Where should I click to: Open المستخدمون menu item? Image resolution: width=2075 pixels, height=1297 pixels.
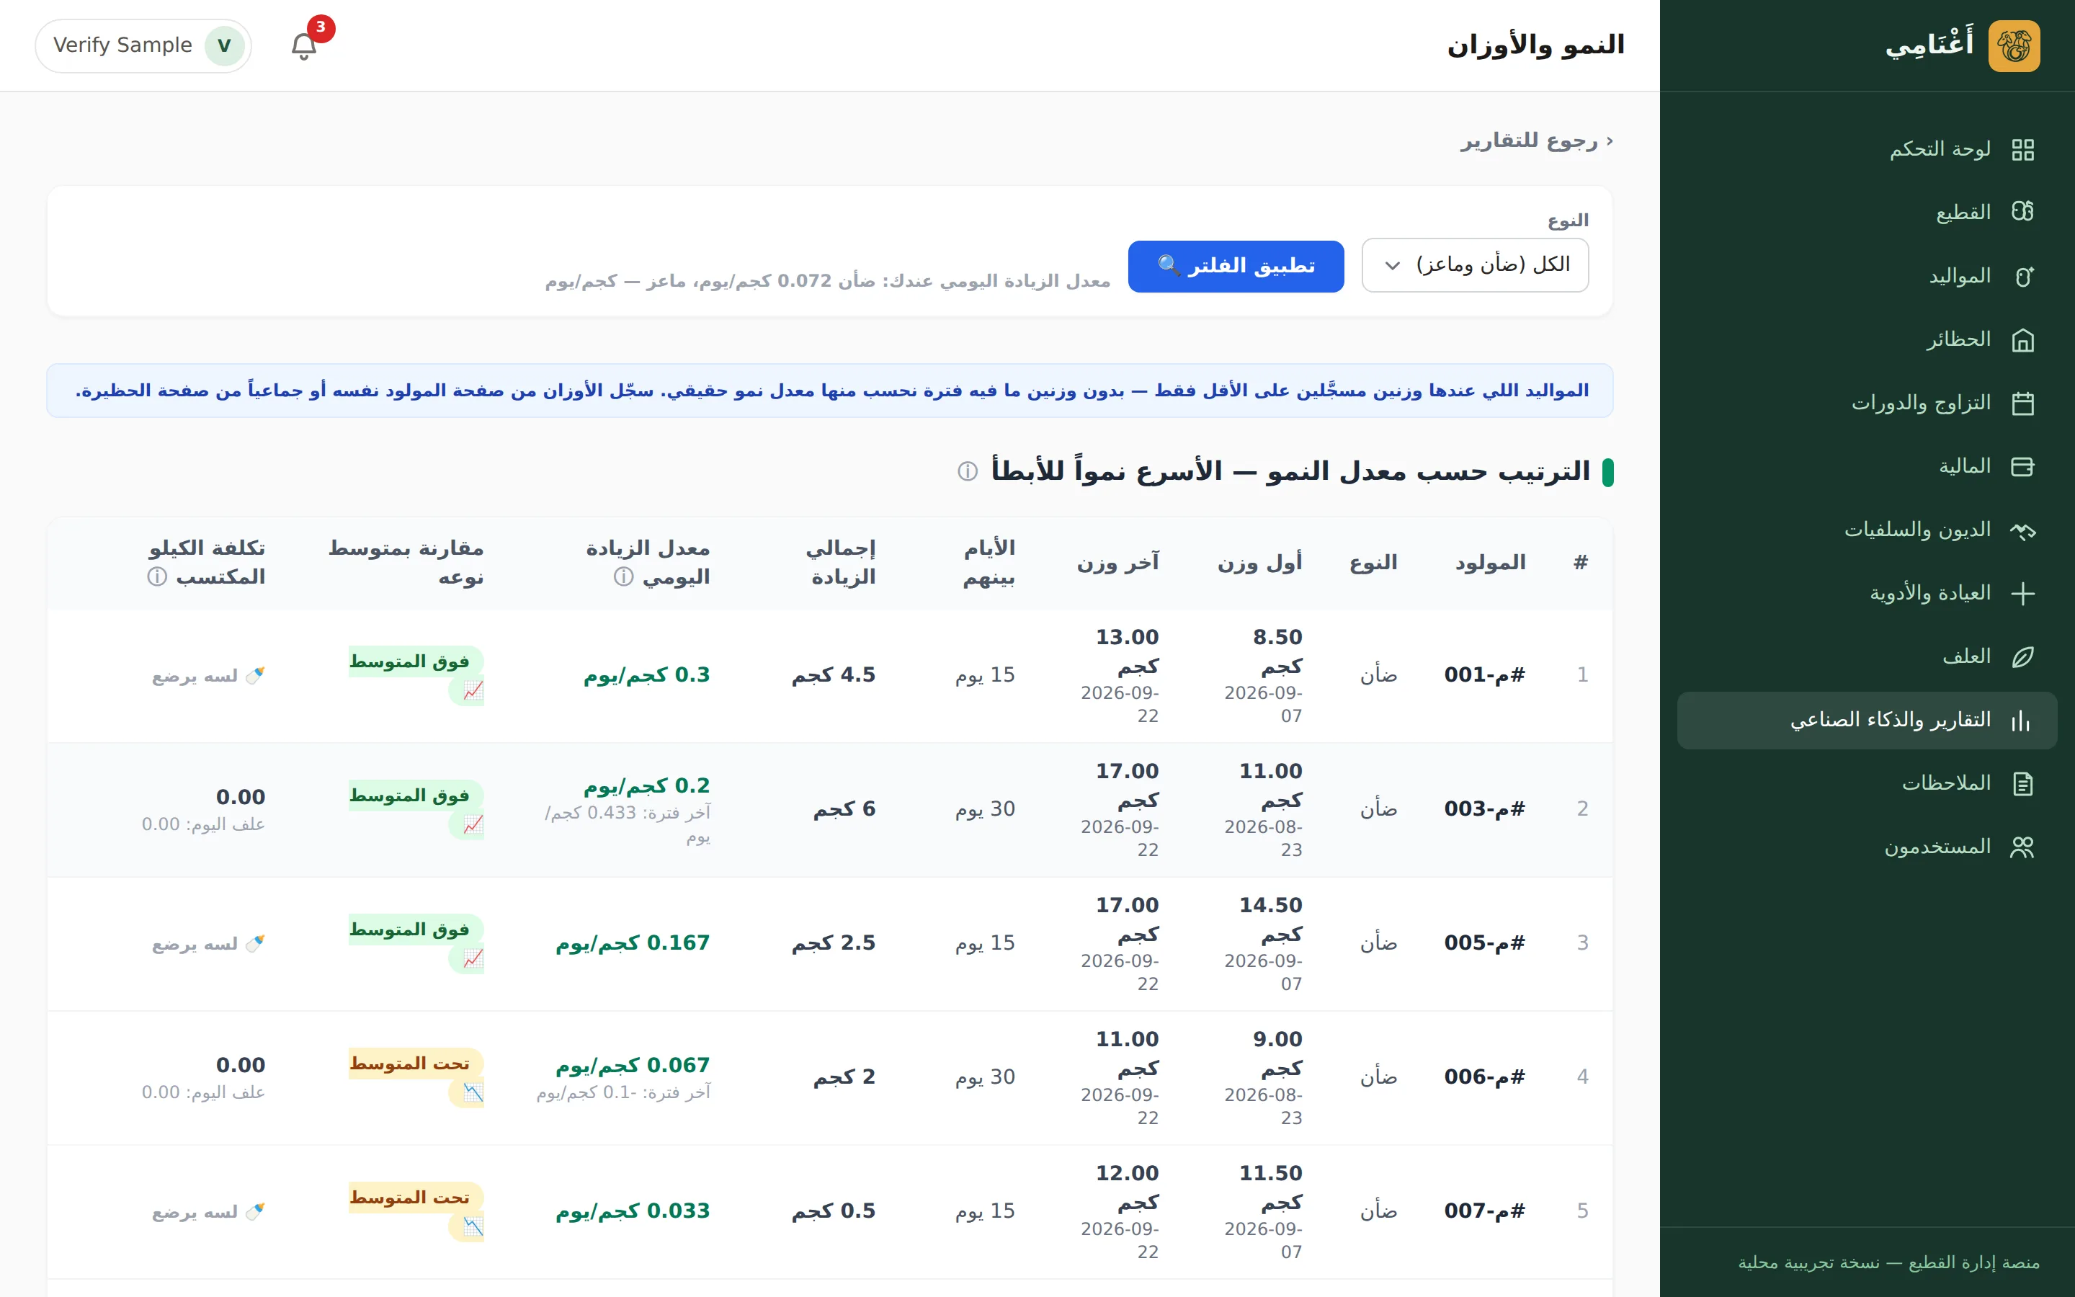pyautogui.click(x=1867, y=847)
